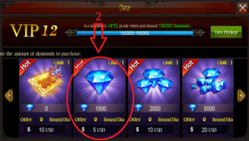The image size is (249, 141).
Task: Click the 10 USD price under 2000 diamonds
Action: click(154, 129)
